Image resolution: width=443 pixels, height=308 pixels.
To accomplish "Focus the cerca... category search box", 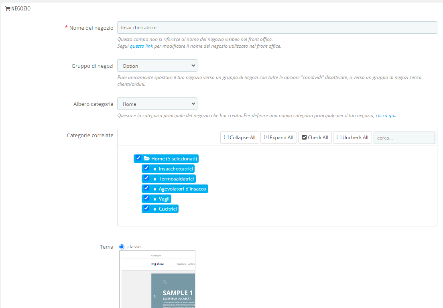I will 404,138.
